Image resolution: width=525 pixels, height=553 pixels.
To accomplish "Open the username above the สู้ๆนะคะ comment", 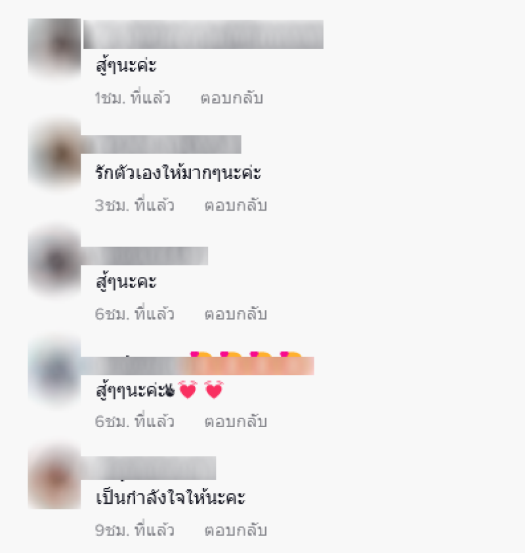I will coord(144,256).
